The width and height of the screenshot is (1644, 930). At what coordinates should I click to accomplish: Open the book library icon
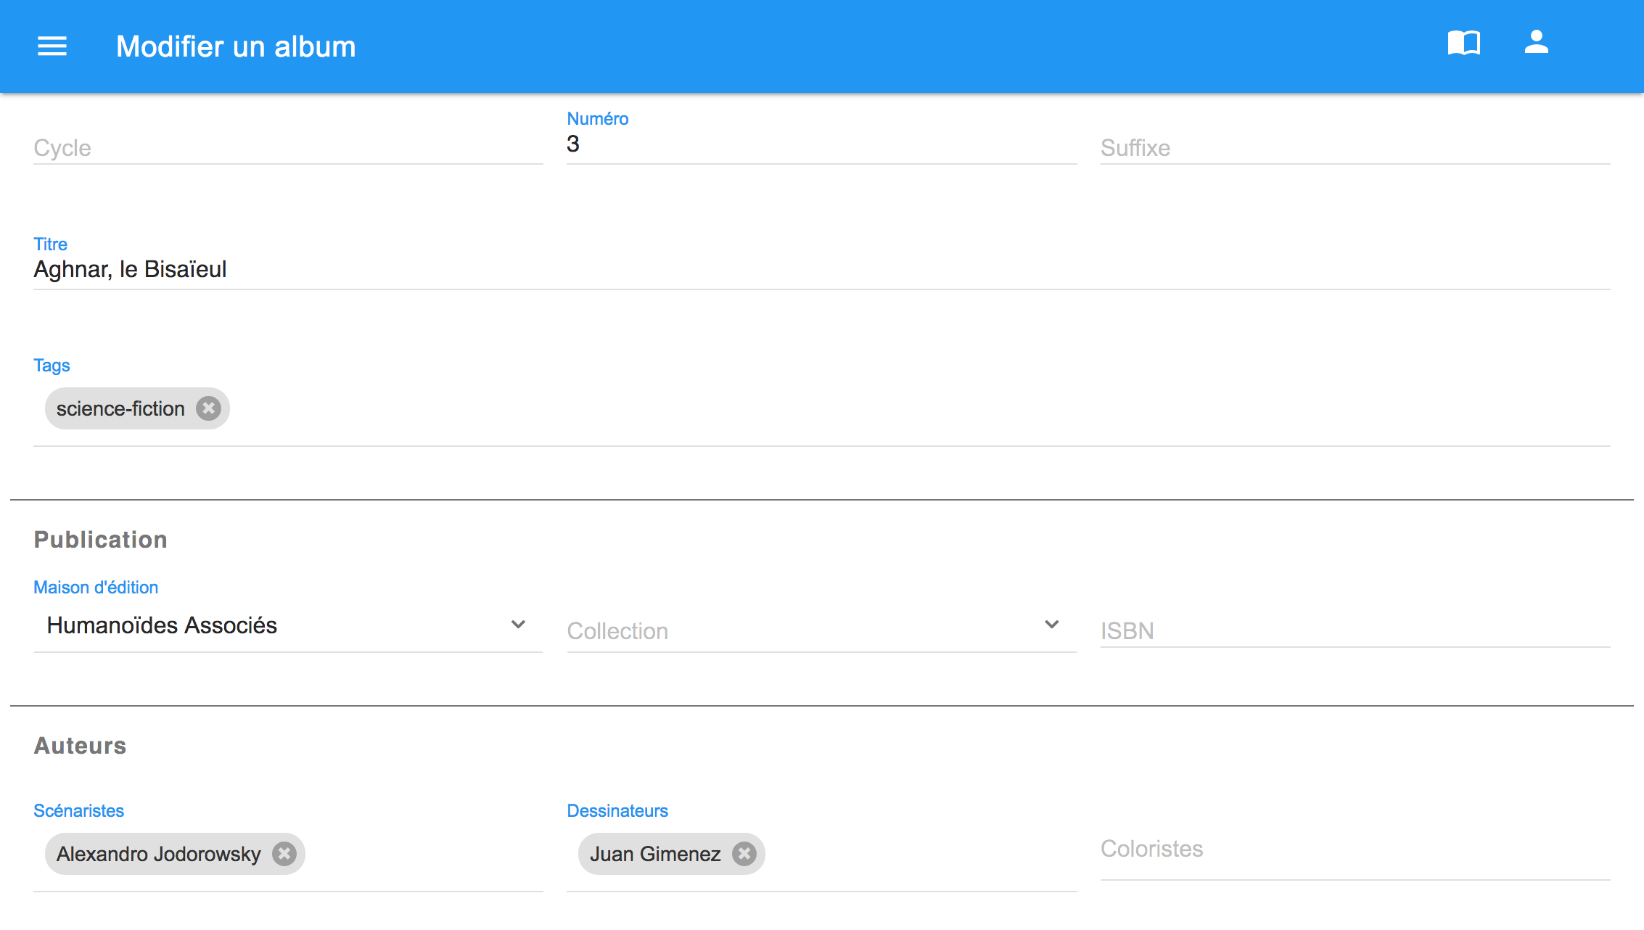click(x=1464, y=43)
